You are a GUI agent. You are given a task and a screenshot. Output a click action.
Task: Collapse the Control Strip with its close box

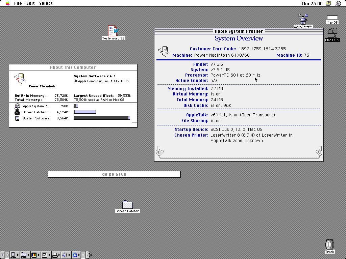tap(2, 255)
